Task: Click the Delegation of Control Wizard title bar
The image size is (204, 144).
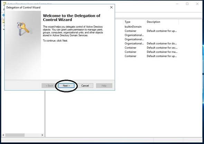Action: [57, 7]
